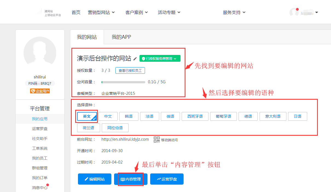Screen dimensions: 331x192
Task: Expand the 营销型网站 dropdown menu
Action: 101,12
